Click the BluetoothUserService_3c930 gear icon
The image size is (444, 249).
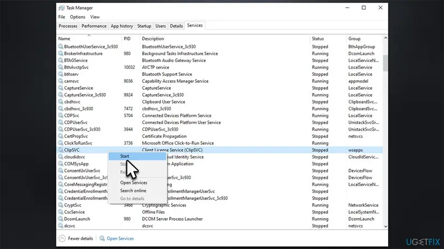(61, 46)
